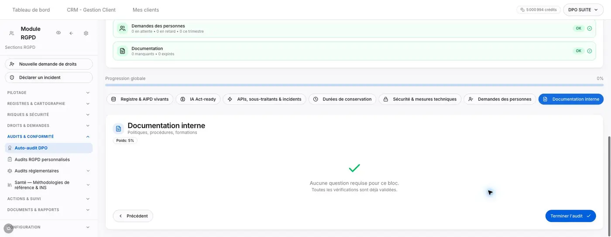Click the Précédent button
Image resolution: width=611 pixels, height=237 pixels.
tap(133, 216)
